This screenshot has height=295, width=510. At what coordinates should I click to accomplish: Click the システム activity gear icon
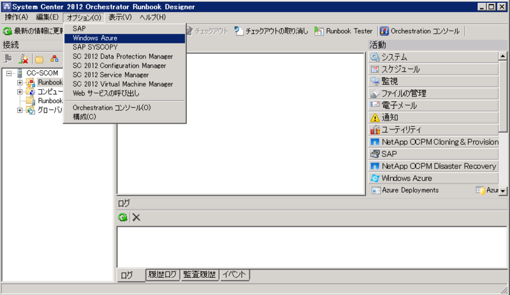(x=375, y=57)
